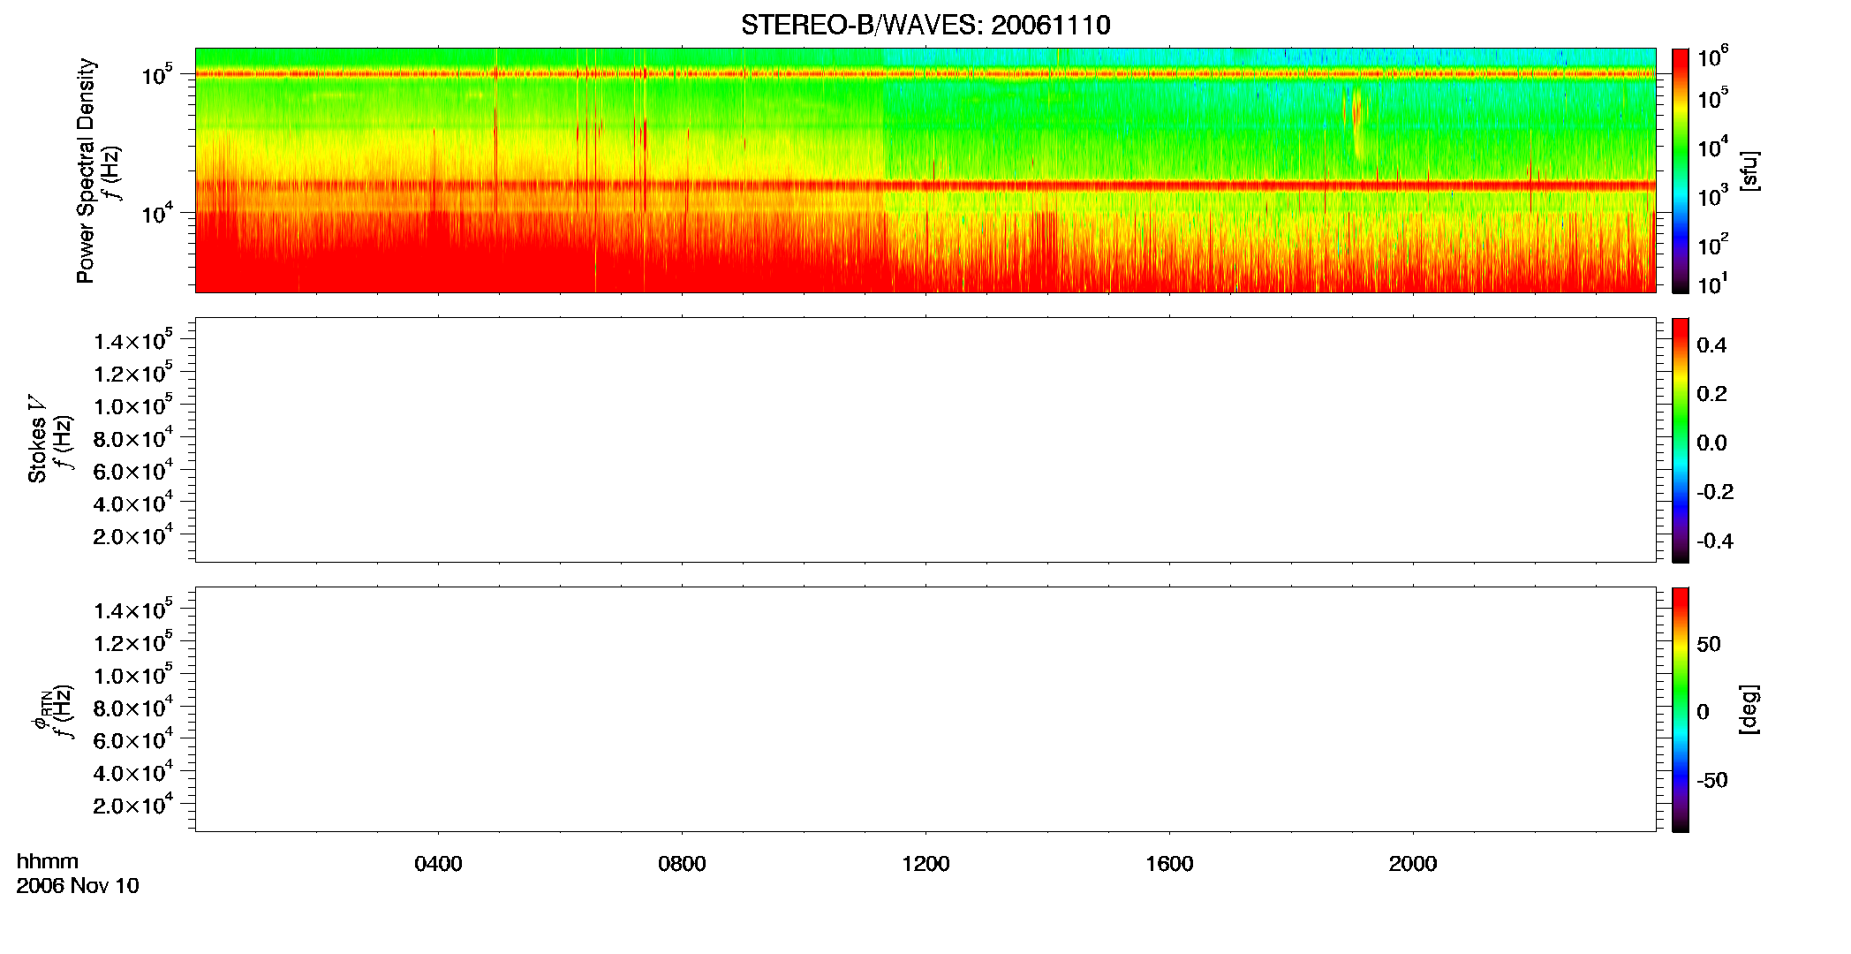
Task: Select the 2000 time axis label
Action: [1413, 864]
